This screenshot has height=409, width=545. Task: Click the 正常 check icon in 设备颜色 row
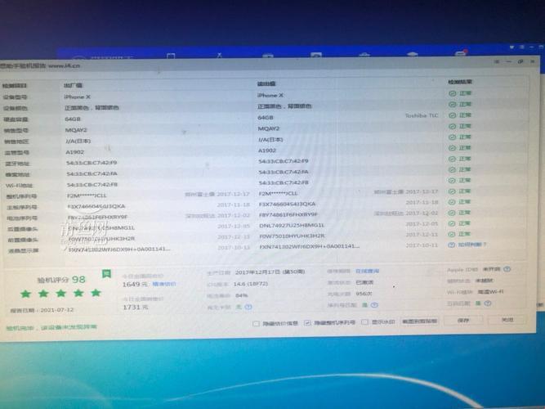tap(452, 104)
